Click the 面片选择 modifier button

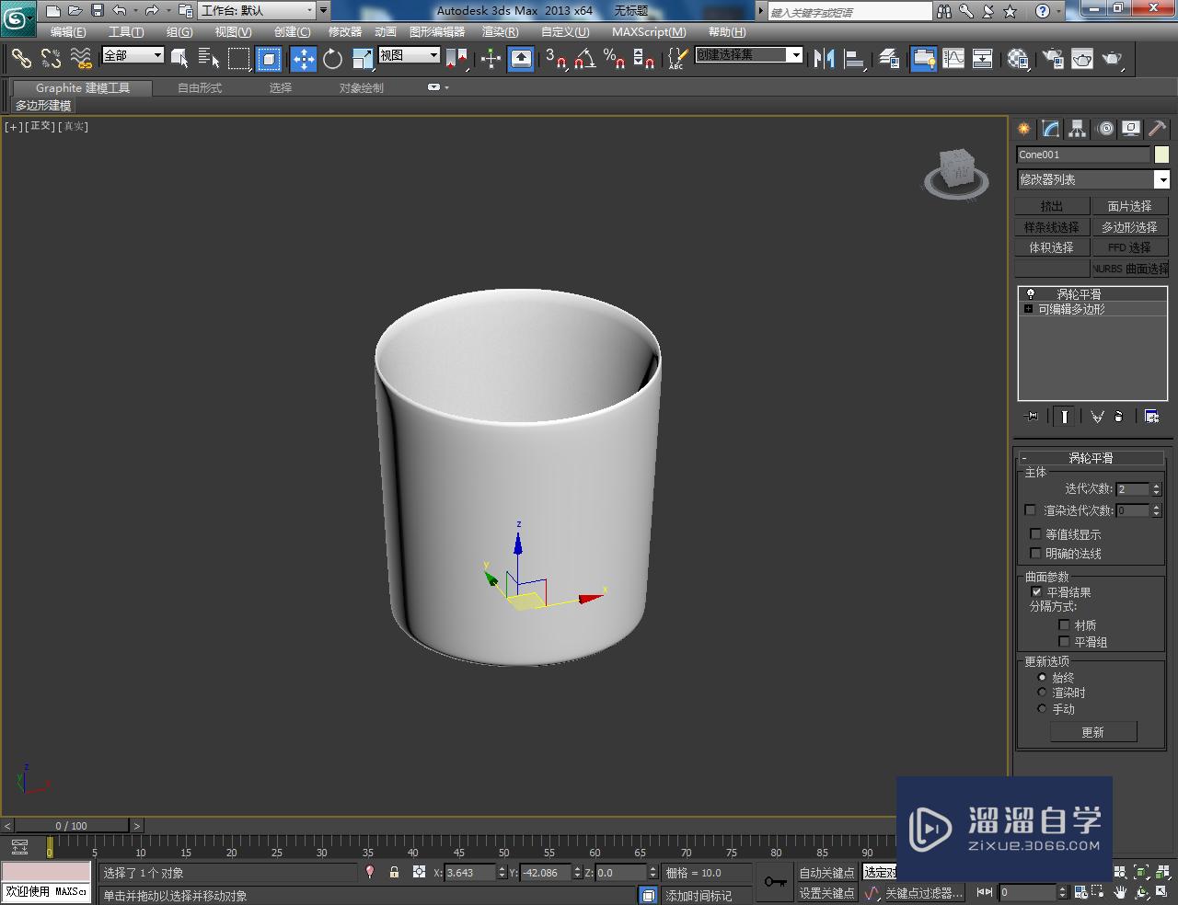[x=1129, y=206]
